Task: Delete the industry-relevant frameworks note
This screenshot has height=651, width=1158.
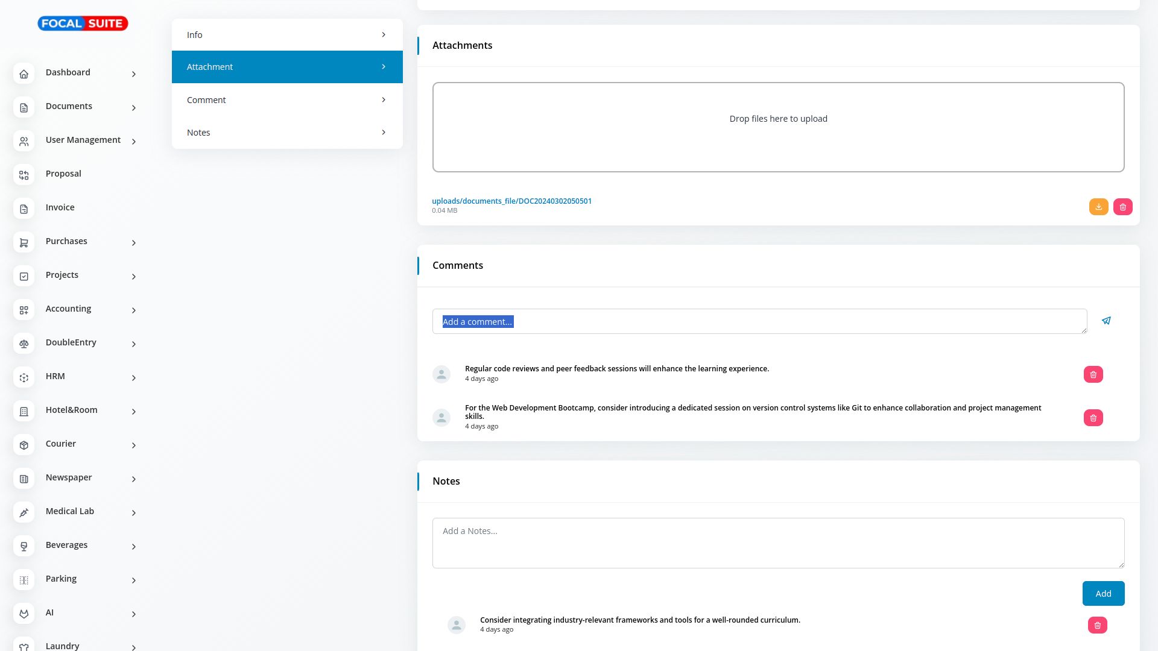Action: click(x=1097, y=625)
